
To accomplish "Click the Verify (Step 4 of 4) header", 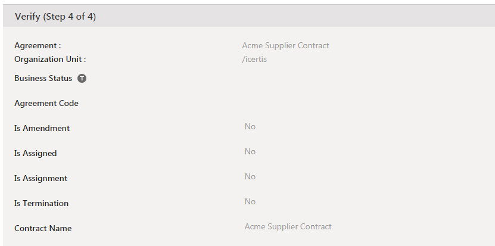I will (55, 17).
